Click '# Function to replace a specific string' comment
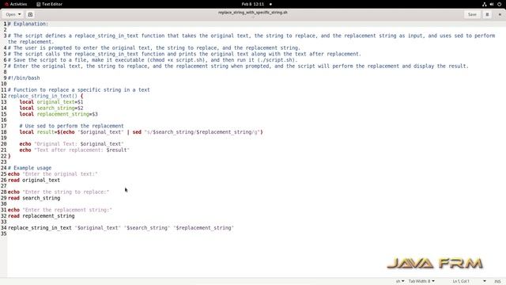The image size is (506, 285). 79,89
